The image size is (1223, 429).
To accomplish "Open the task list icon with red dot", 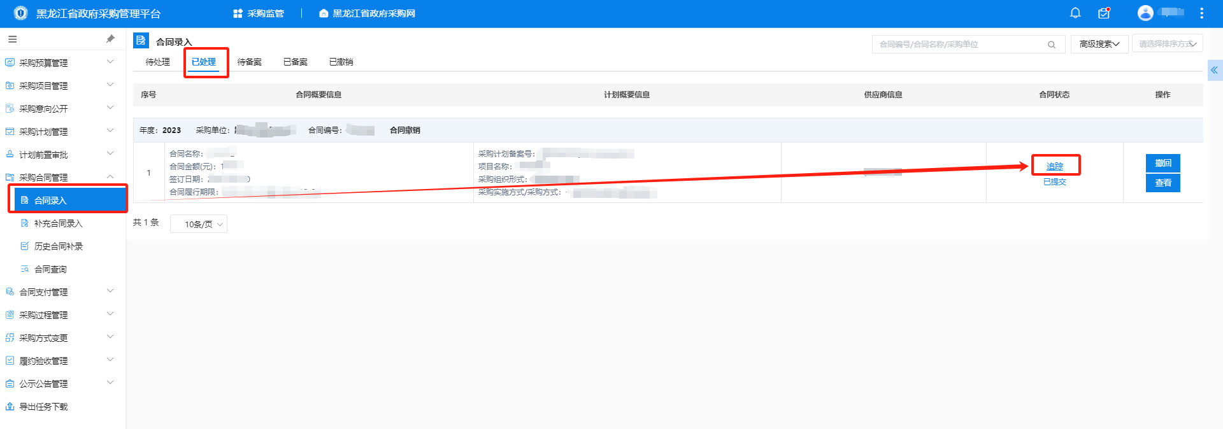I will coord(1104,13).
